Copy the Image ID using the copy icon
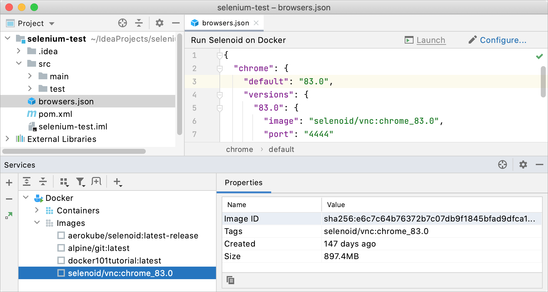548x292 pixels. pyautogui.click(x=230, y=280)
